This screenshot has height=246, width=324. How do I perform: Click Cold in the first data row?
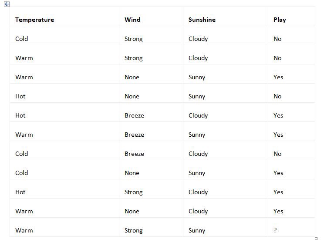point(22,39)
